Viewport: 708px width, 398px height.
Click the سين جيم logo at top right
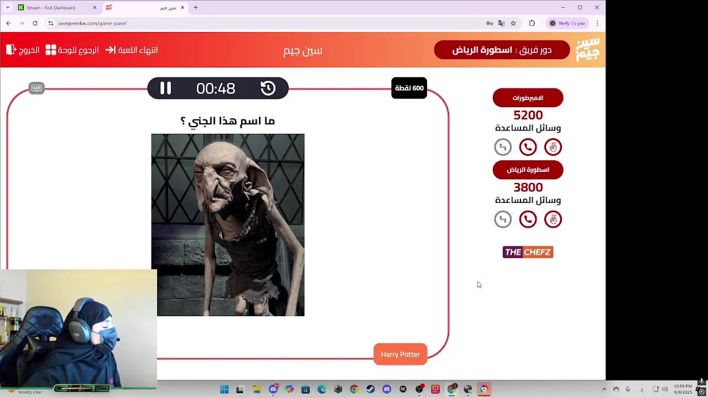[x=587, y=50]
